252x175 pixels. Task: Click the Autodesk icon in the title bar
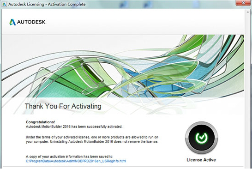(4, 4)
